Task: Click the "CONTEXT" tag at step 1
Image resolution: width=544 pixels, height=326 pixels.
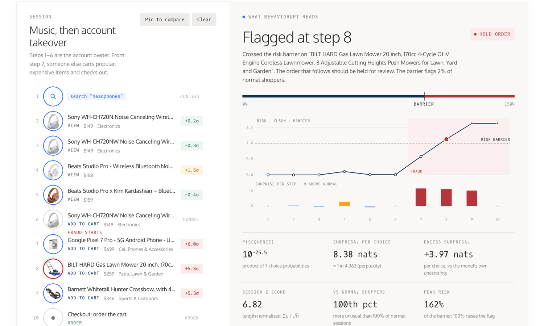Action: click(190, 96)
